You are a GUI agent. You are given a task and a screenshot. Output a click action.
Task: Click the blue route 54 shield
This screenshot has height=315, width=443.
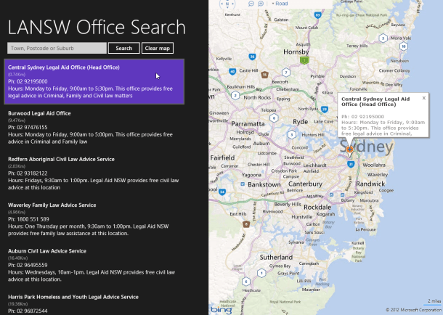[x=222, y=192]
